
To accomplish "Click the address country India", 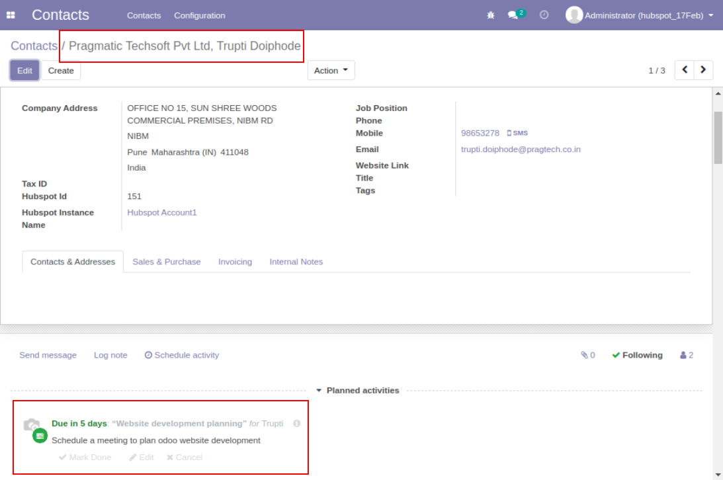I will click(136, 168).
